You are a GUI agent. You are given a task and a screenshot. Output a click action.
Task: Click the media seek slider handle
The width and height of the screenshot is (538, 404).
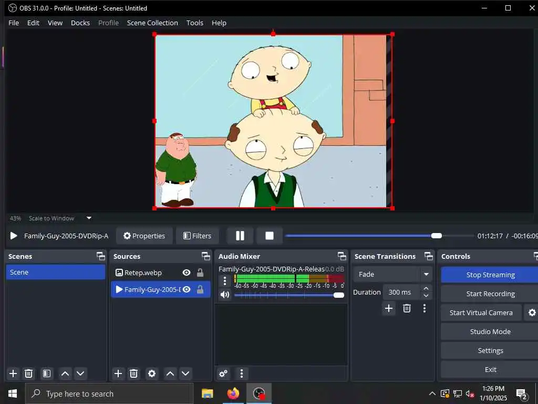coord(437,236)
